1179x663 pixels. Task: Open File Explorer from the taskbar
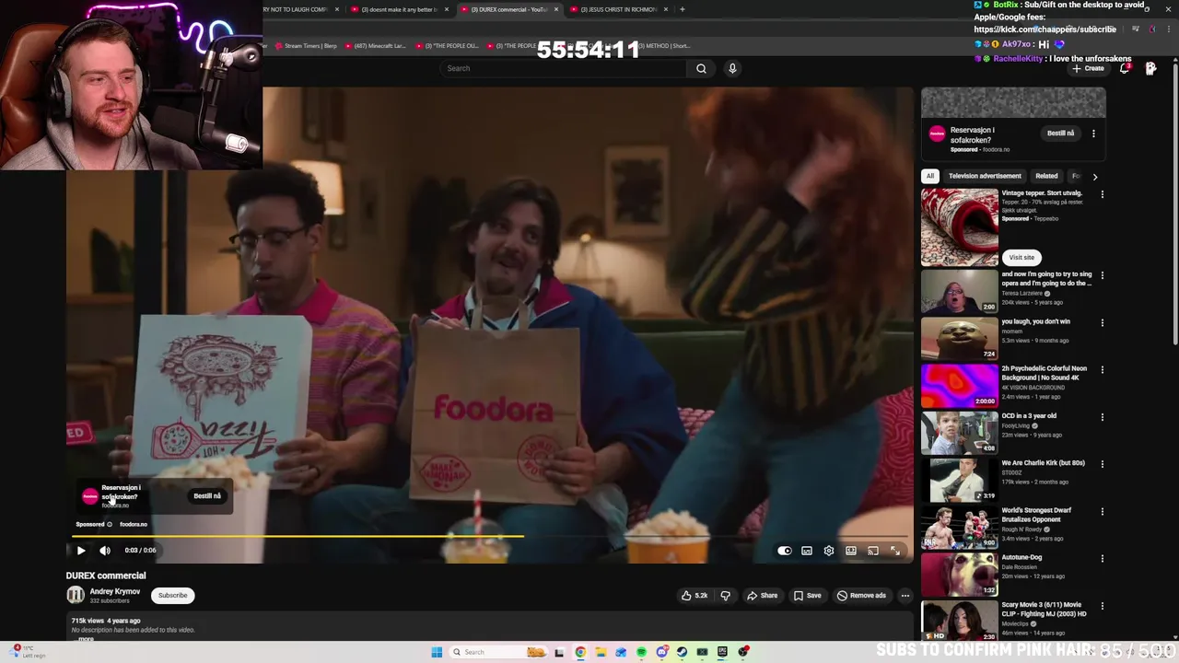[601, 652]
